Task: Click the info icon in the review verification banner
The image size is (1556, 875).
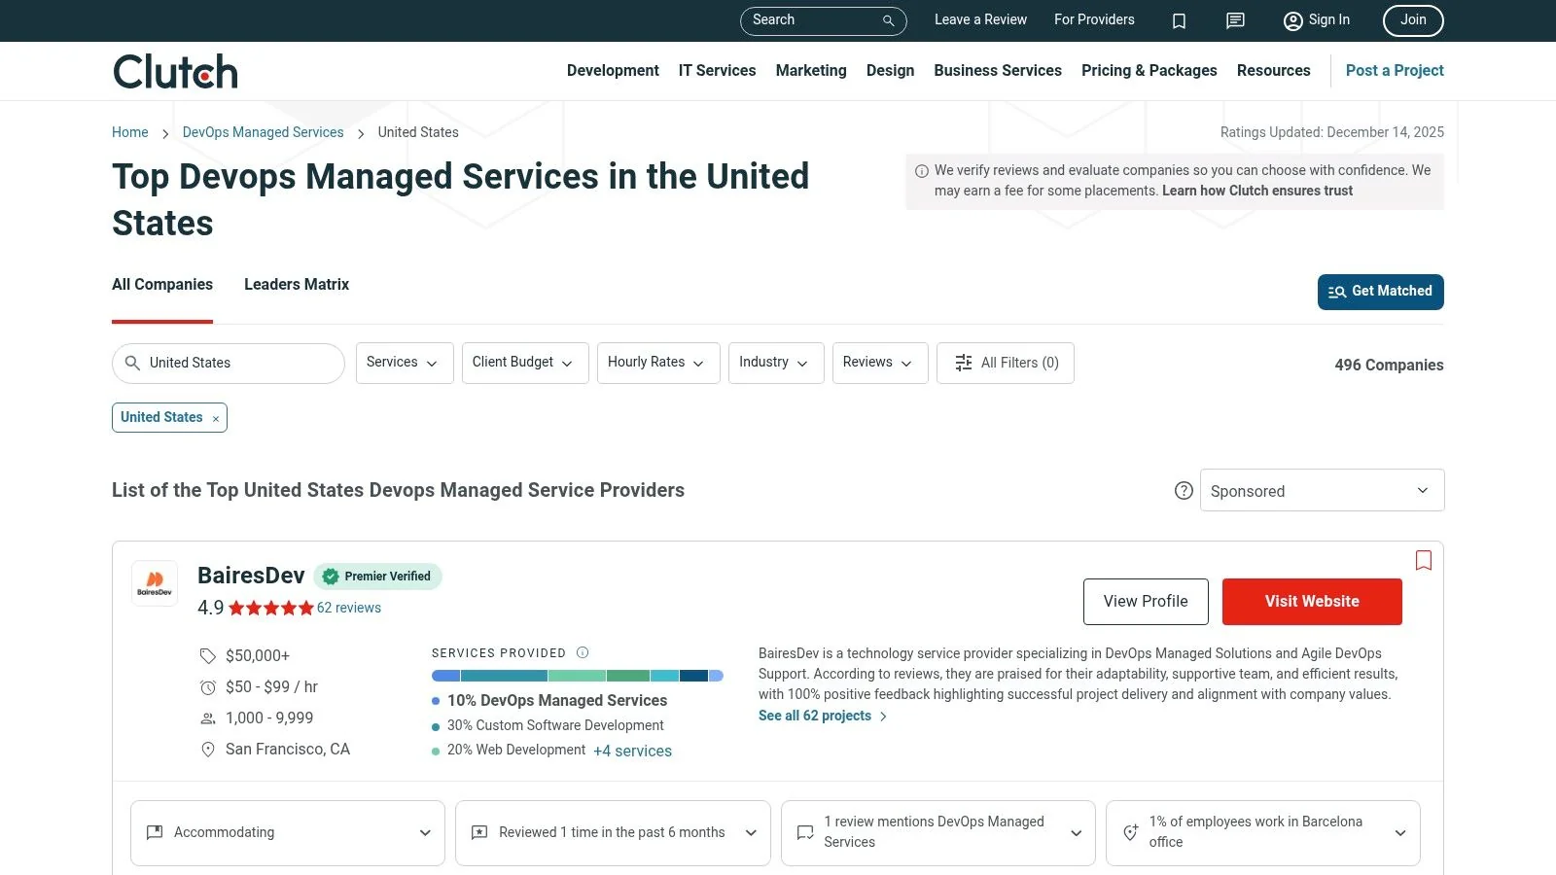Action: (920, 169)
